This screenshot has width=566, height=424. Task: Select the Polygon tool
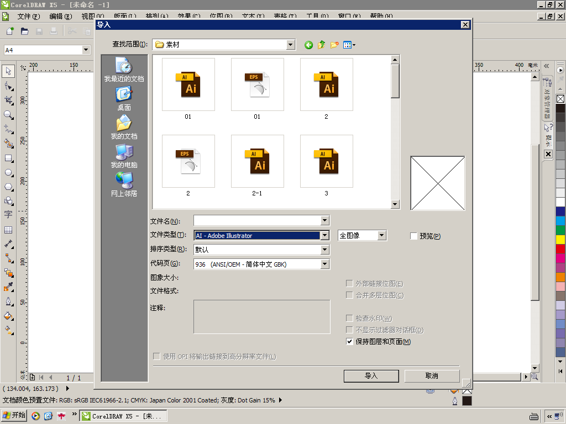click(x=8, y=187)
